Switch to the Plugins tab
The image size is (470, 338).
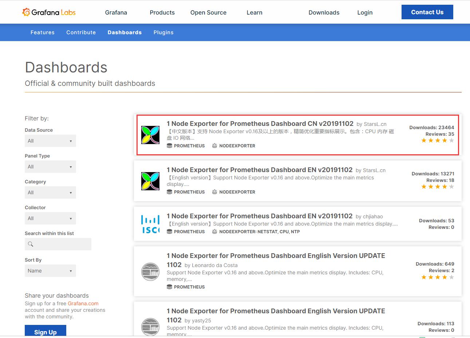point(163,32)
